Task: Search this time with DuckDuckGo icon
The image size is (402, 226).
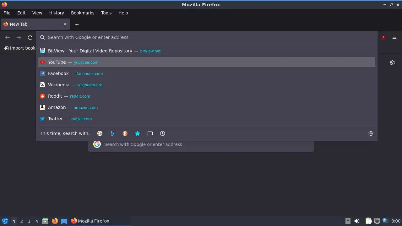Action: [x=125, y=133]
